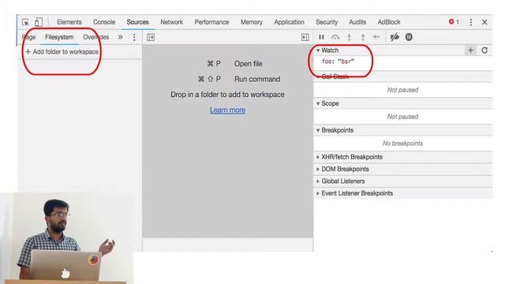Expand Event Listener Breakpoints section
505x284 pixels.
354,193
